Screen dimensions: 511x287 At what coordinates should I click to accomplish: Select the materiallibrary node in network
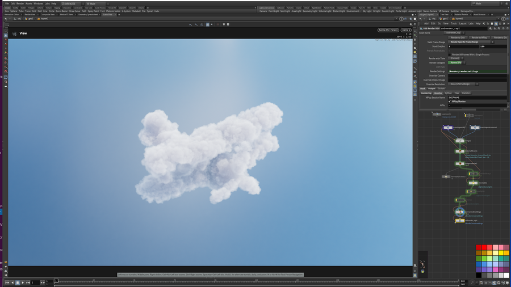pyautogui.click(x=460, y=151)
